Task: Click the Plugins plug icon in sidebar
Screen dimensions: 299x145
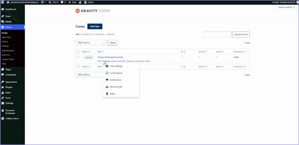Action: click(3, 87)
